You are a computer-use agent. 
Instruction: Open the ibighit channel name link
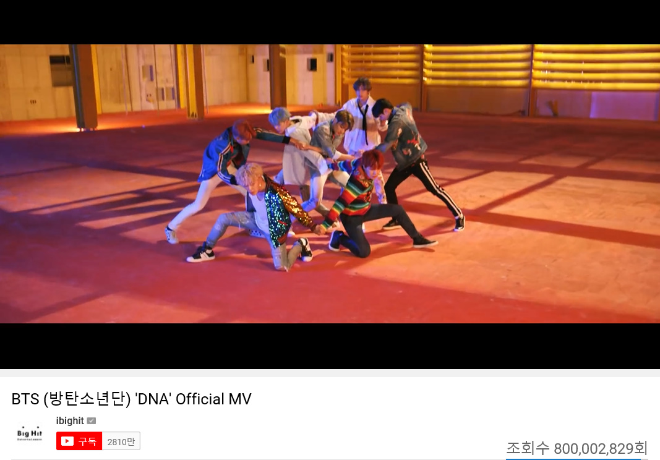pos(70,421)
